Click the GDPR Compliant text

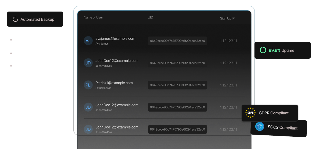point(273,113)
